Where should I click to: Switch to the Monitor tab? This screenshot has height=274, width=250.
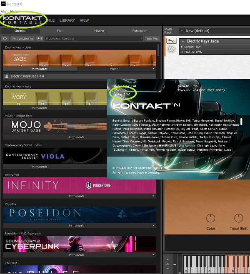(x=99, y=31)
